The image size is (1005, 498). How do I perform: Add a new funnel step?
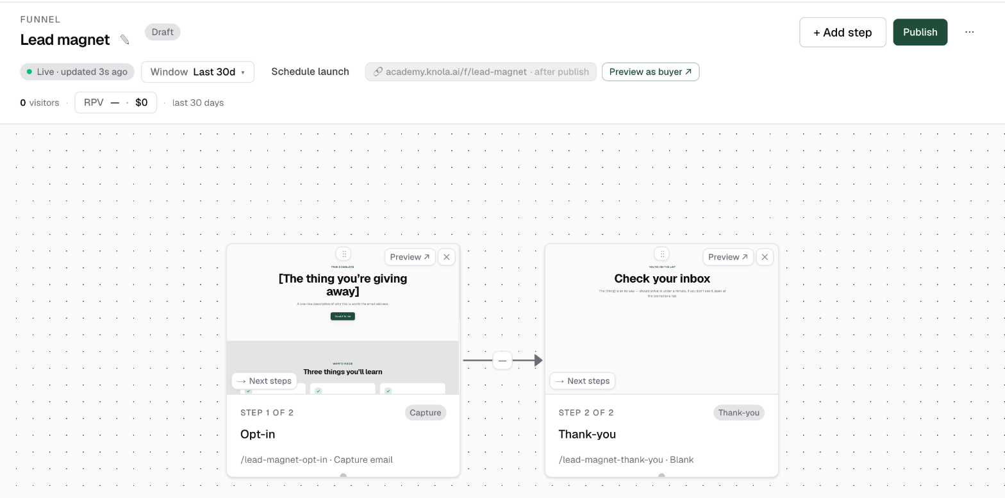(843, 32)
